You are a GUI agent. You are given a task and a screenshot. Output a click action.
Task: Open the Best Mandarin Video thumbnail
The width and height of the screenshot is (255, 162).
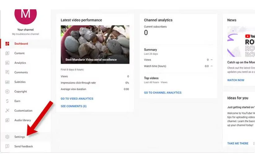click(95, 44)
